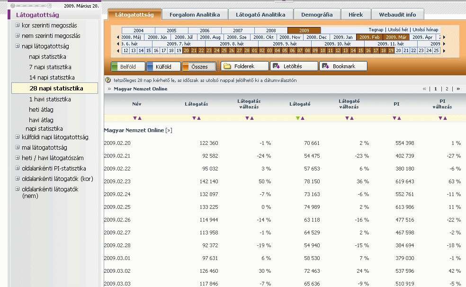466x287 pixels.
Task: Expand külföldi napi látogatottság
Action: click(17, 137)
